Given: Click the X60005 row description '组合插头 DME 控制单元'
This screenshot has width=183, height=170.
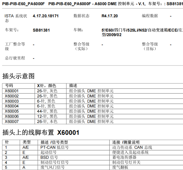Looking at the screenshot, I should coord(91,111).
